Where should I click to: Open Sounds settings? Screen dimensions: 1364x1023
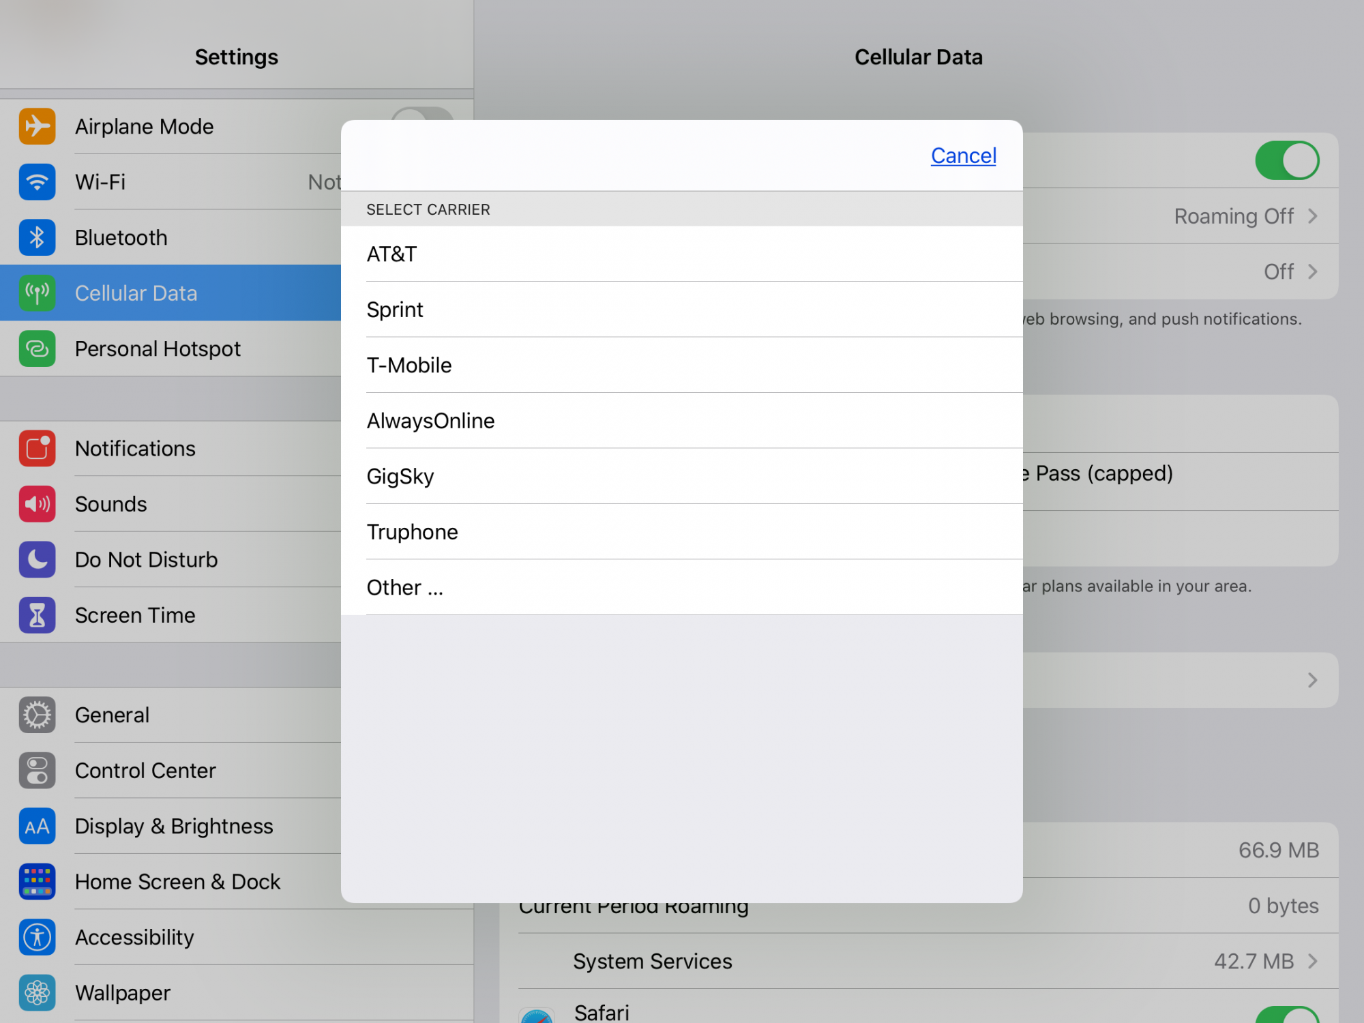170,504
